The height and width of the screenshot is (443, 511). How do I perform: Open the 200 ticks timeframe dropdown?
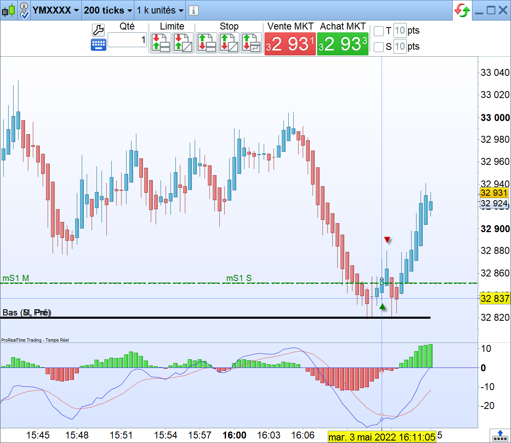(108, 10)
